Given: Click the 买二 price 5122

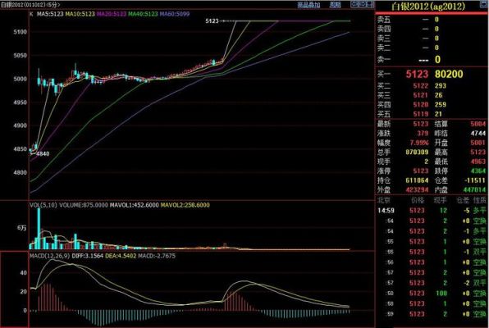Looking at the screenshot, I should (x=420, y=86).
